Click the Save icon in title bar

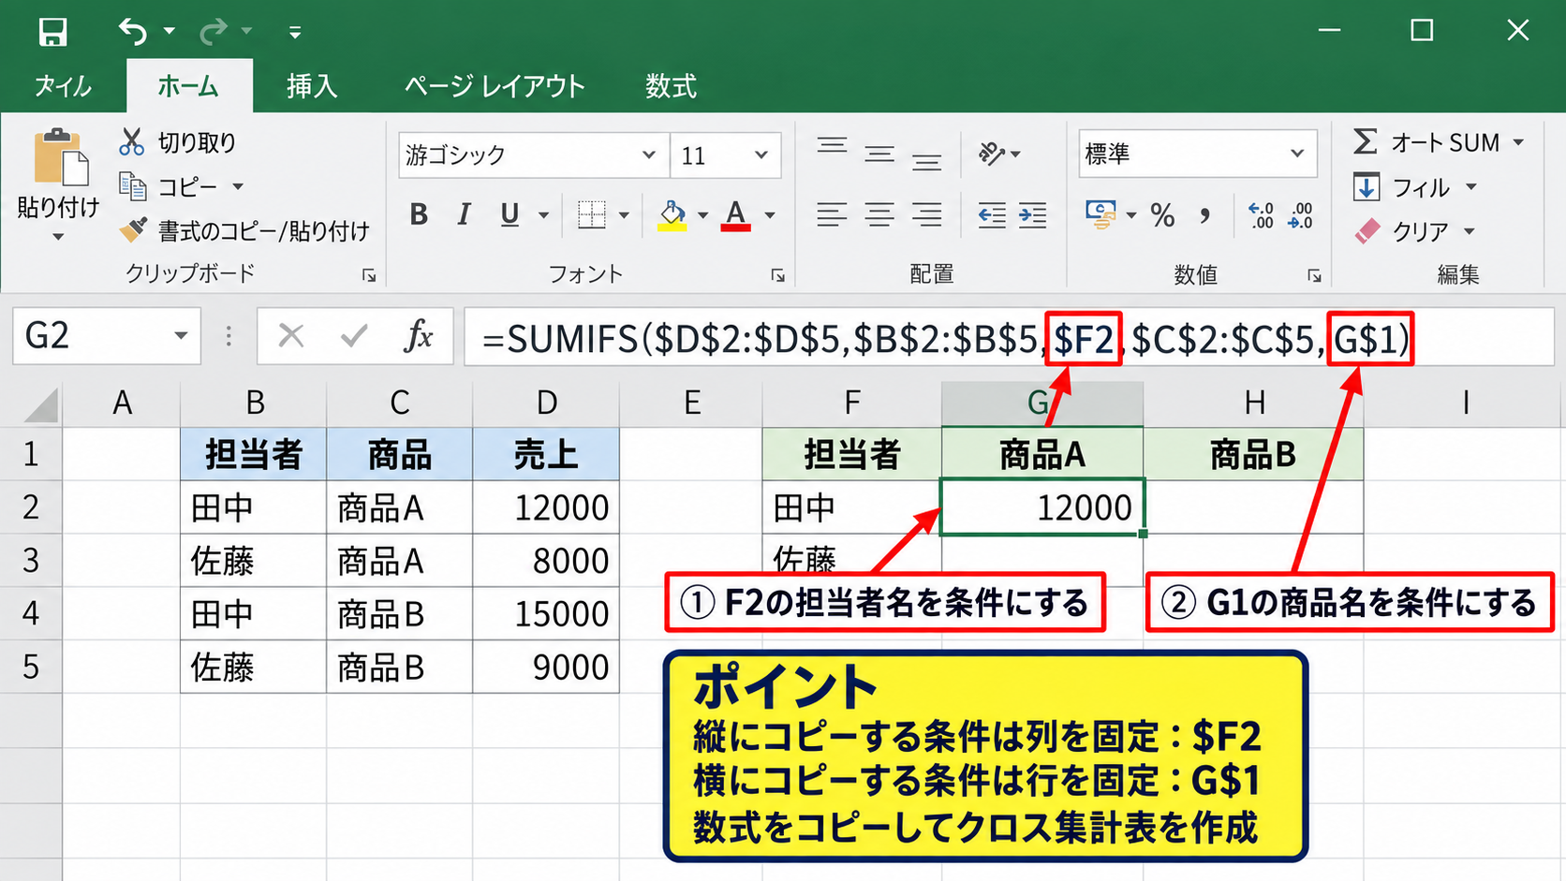[x=52, y=32]
